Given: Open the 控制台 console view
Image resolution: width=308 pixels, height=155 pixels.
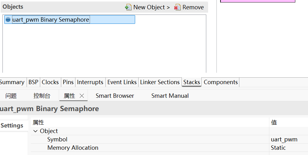Looking at the screenshot, I should [42, 96].
